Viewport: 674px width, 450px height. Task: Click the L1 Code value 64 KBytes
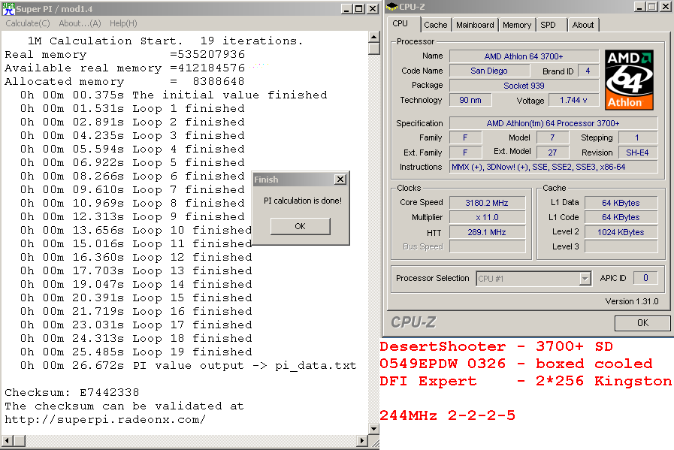pos(621,217)
